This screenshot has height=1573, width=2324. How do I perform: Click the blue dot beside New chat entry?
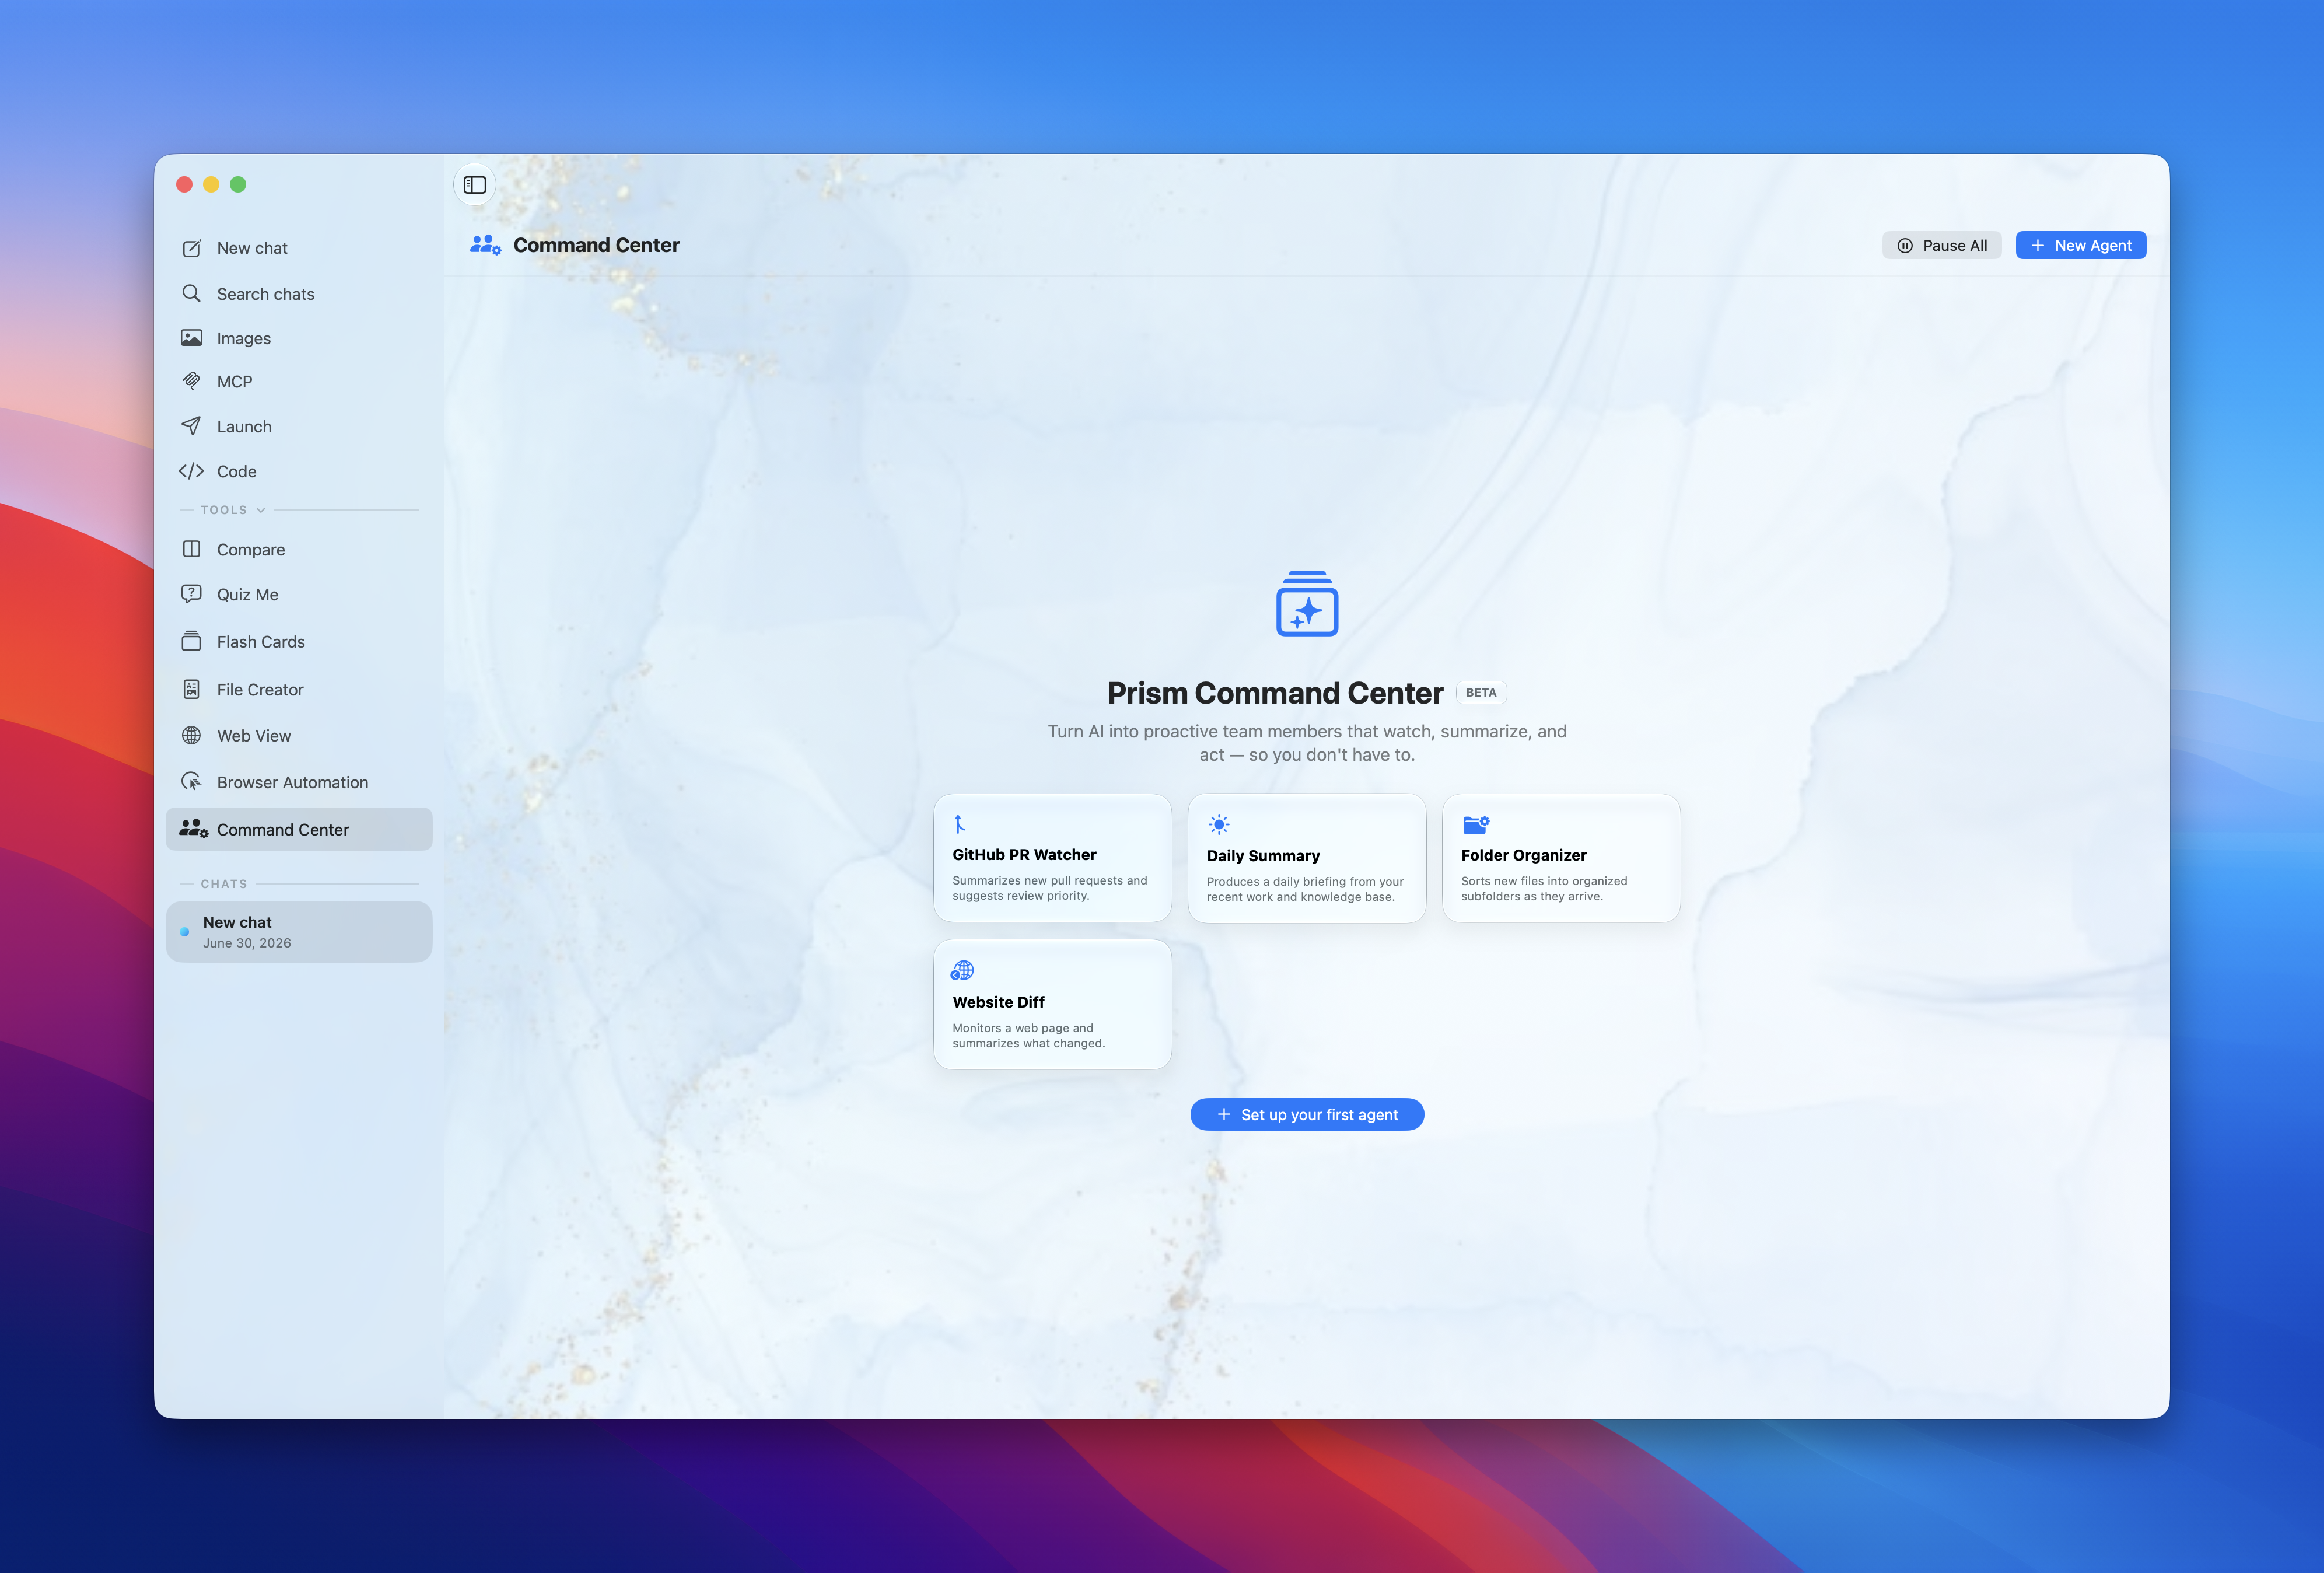point(184,932)
